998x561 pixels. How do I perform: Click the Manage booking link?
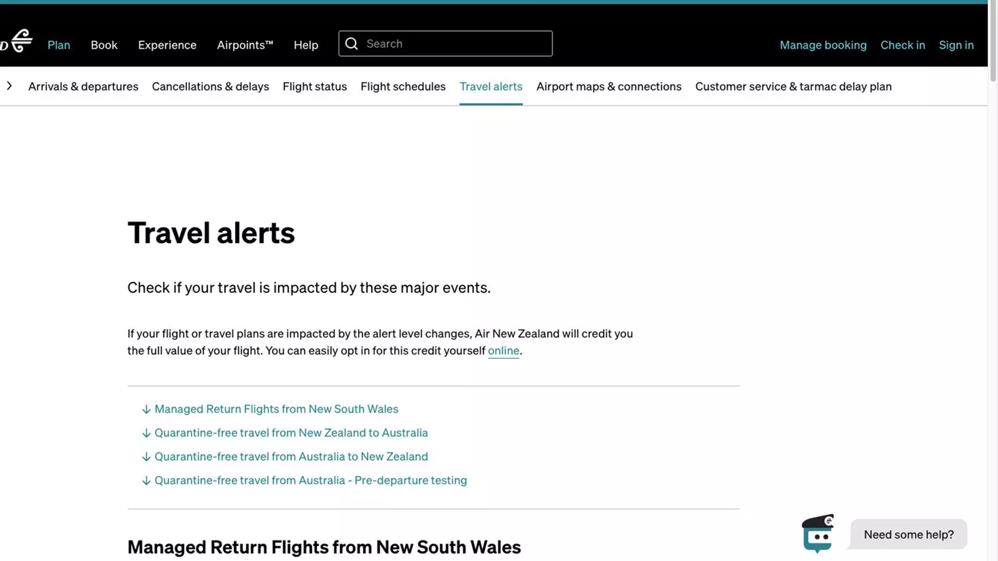[823, 45]
